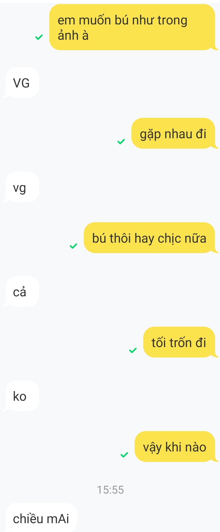Image resolution: width=220 pixels, height=532 pixels.
Task: Tap the checkmark beside the message above 'cả'
Action: coord(73,246)
